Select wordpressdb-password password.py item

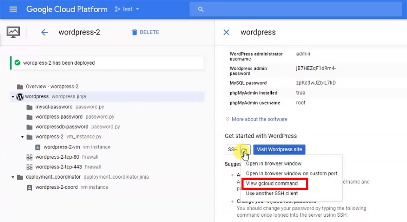click(x=77, y=127)
